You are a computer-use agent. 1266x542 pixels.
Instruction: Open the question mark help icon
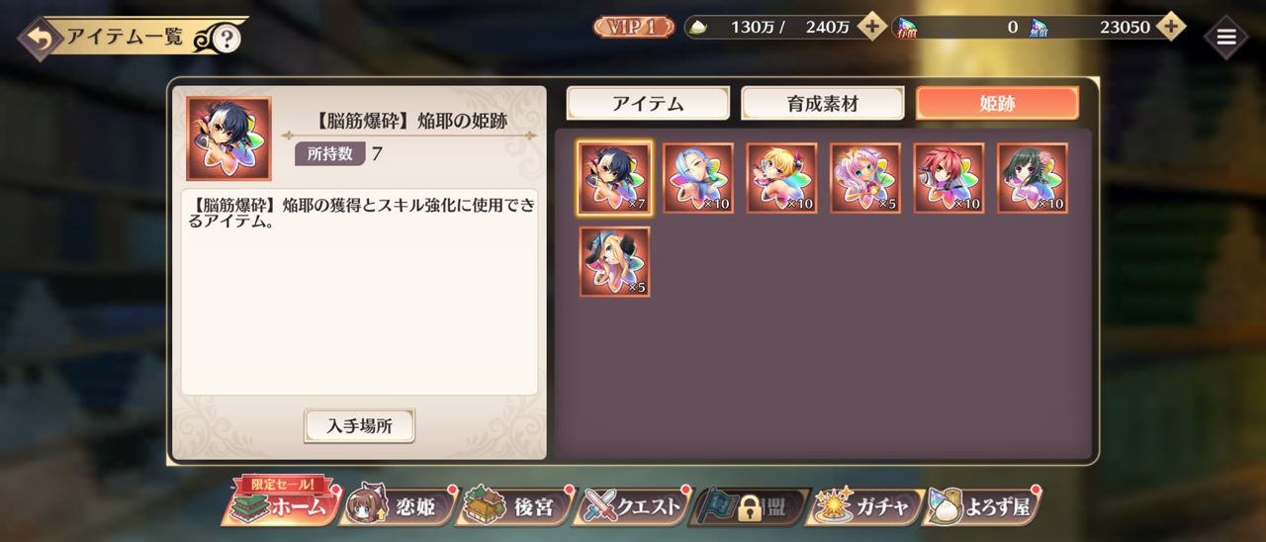coord(226,39)
